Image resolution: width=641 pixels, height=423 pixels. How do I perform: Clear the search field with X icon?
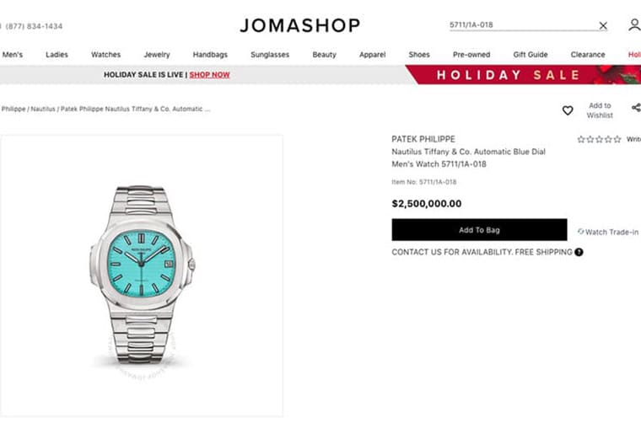pyautogui.click(x=603, y=26)
